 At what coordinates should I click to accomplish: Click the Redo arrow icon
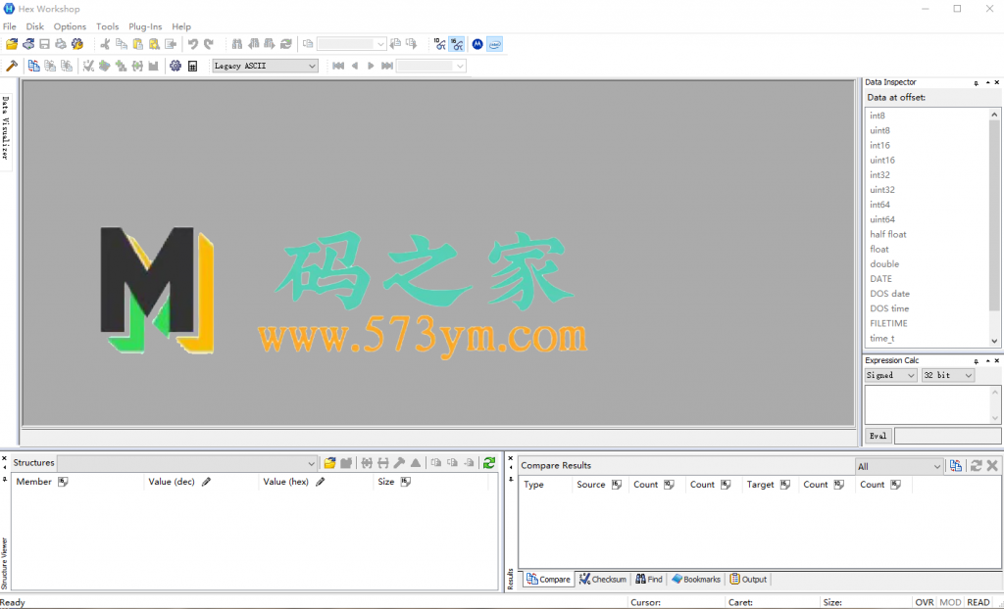tap(209, 44)
